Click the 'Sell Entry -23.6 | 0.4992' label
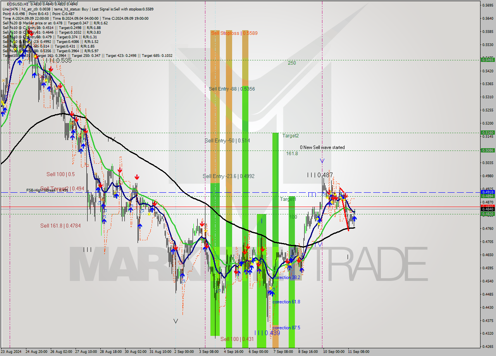Viewport: 496px width, 356px height. click(x=229, y=176)
